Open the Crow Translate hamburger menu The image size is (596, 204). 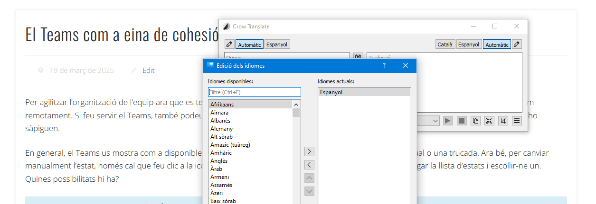(517, 121)
